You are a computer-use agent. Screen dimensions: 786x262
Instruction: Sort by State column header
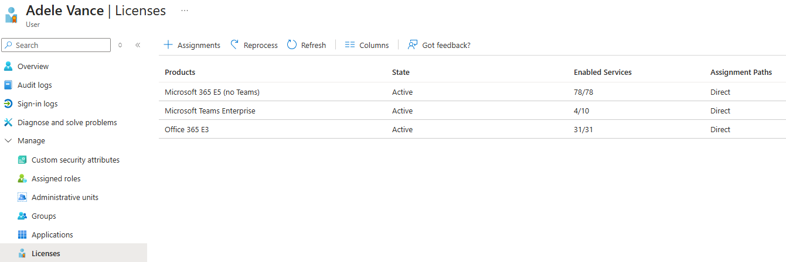401,72
